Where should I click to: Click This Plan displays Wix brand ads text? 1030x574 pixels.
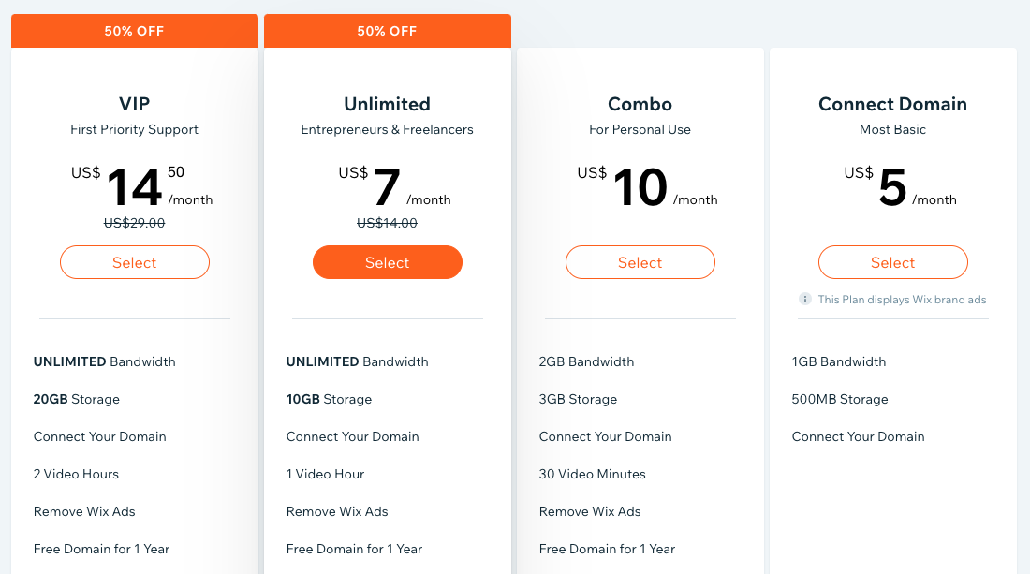click(x=902, y=300)
